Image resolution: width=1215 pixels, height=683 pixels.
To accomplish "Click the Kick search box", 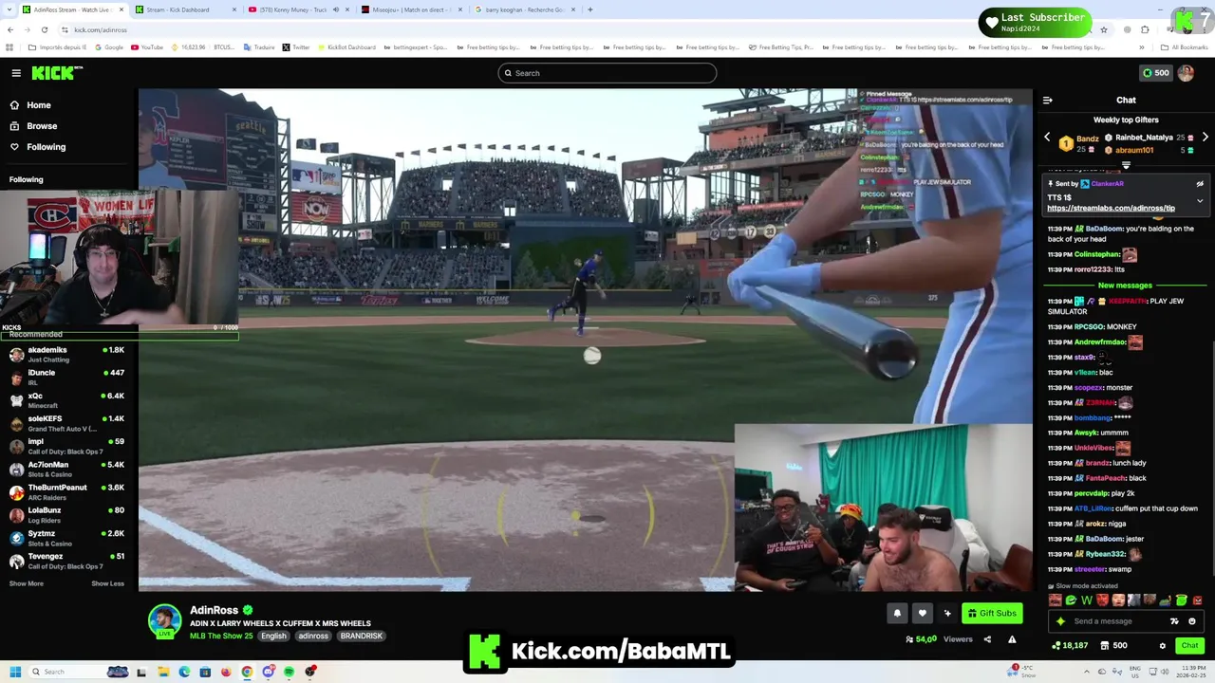I will click(x=607, y=73).
